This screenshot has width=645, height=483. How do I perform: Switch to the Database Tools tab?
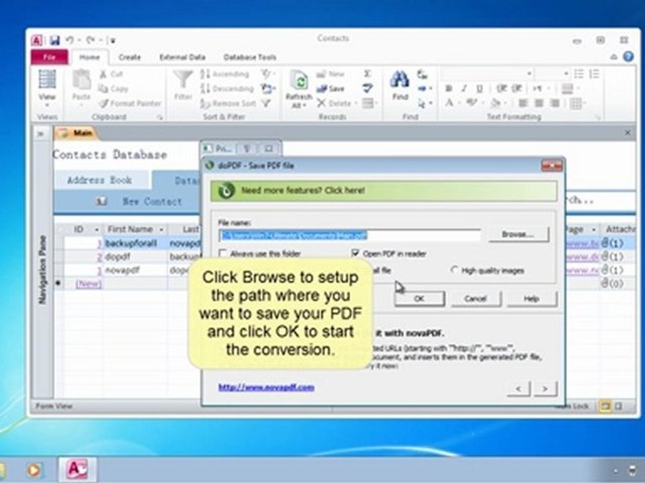250,57
